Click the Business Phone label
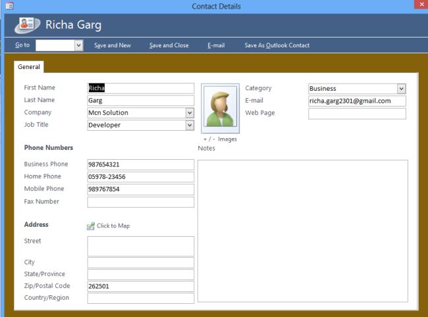The width and height of the screenshot is (428, 317). [46, 164]
